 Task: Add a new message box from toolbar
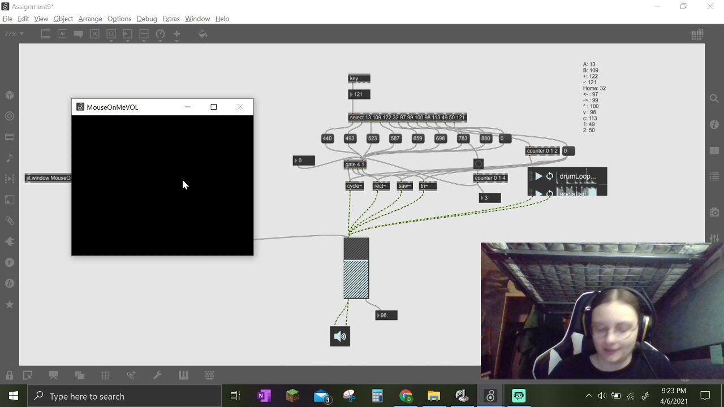click(62, 34)
